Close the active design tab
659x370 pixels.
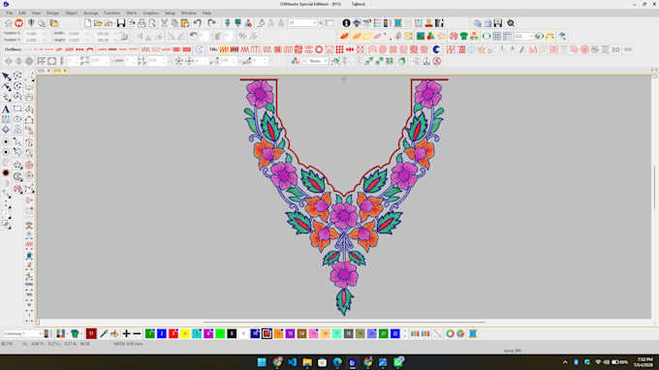pos(65,71)
